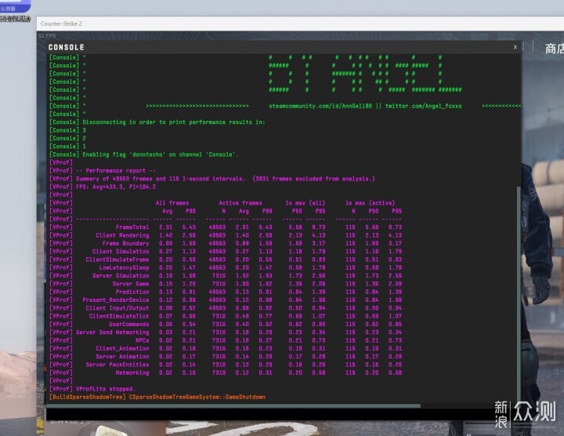Click the 'CSparseShadowTreeGameSystem::GameShutdown' line
This screenshot has width=564, height=436.
coord(197,397)
